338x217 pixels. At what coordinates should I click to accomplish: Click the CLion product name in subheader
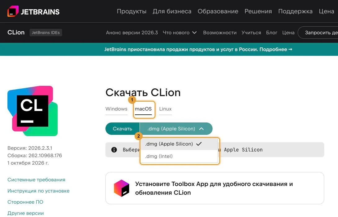click(x=16, y=32)
